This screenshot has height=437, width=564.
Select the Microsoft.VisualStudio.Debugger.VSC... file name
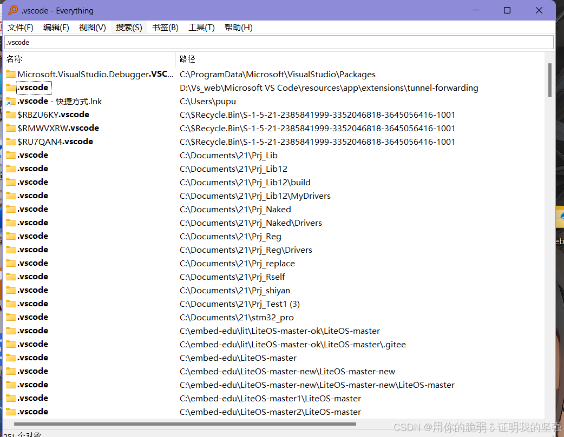tap(95, 75)
